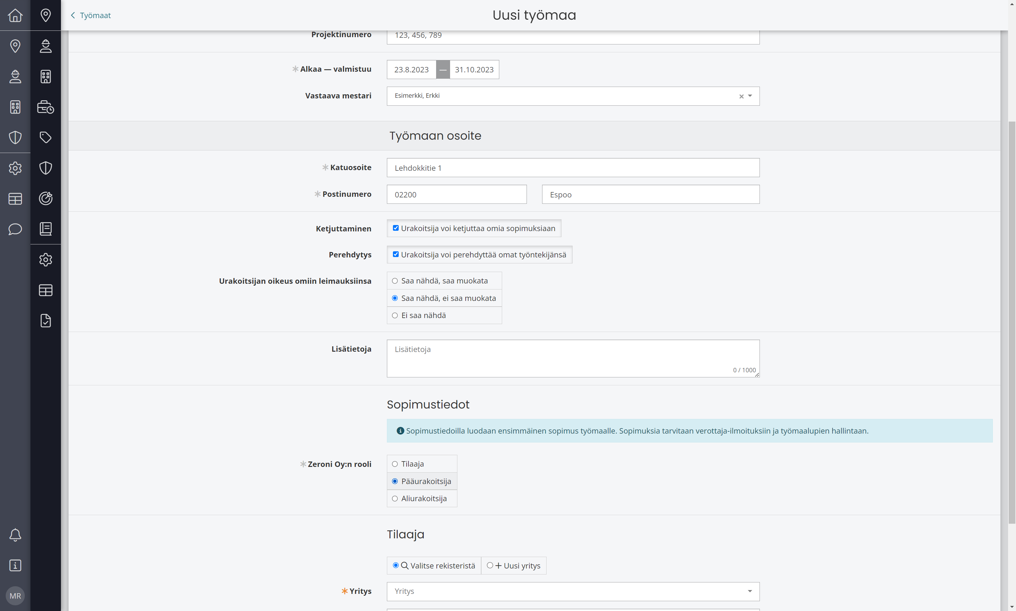
Task: Open the document checkmark icon
Action: pyautogui.click(x=46, y=321)
